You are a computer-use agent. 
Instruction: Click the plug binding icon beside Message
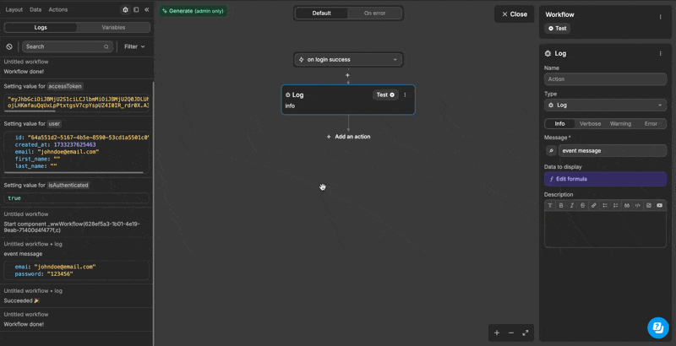point(551,150)
